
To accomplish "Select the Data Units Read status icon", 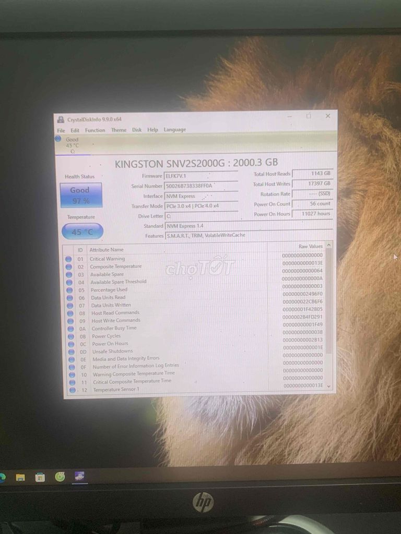I will tap(70, 298).
